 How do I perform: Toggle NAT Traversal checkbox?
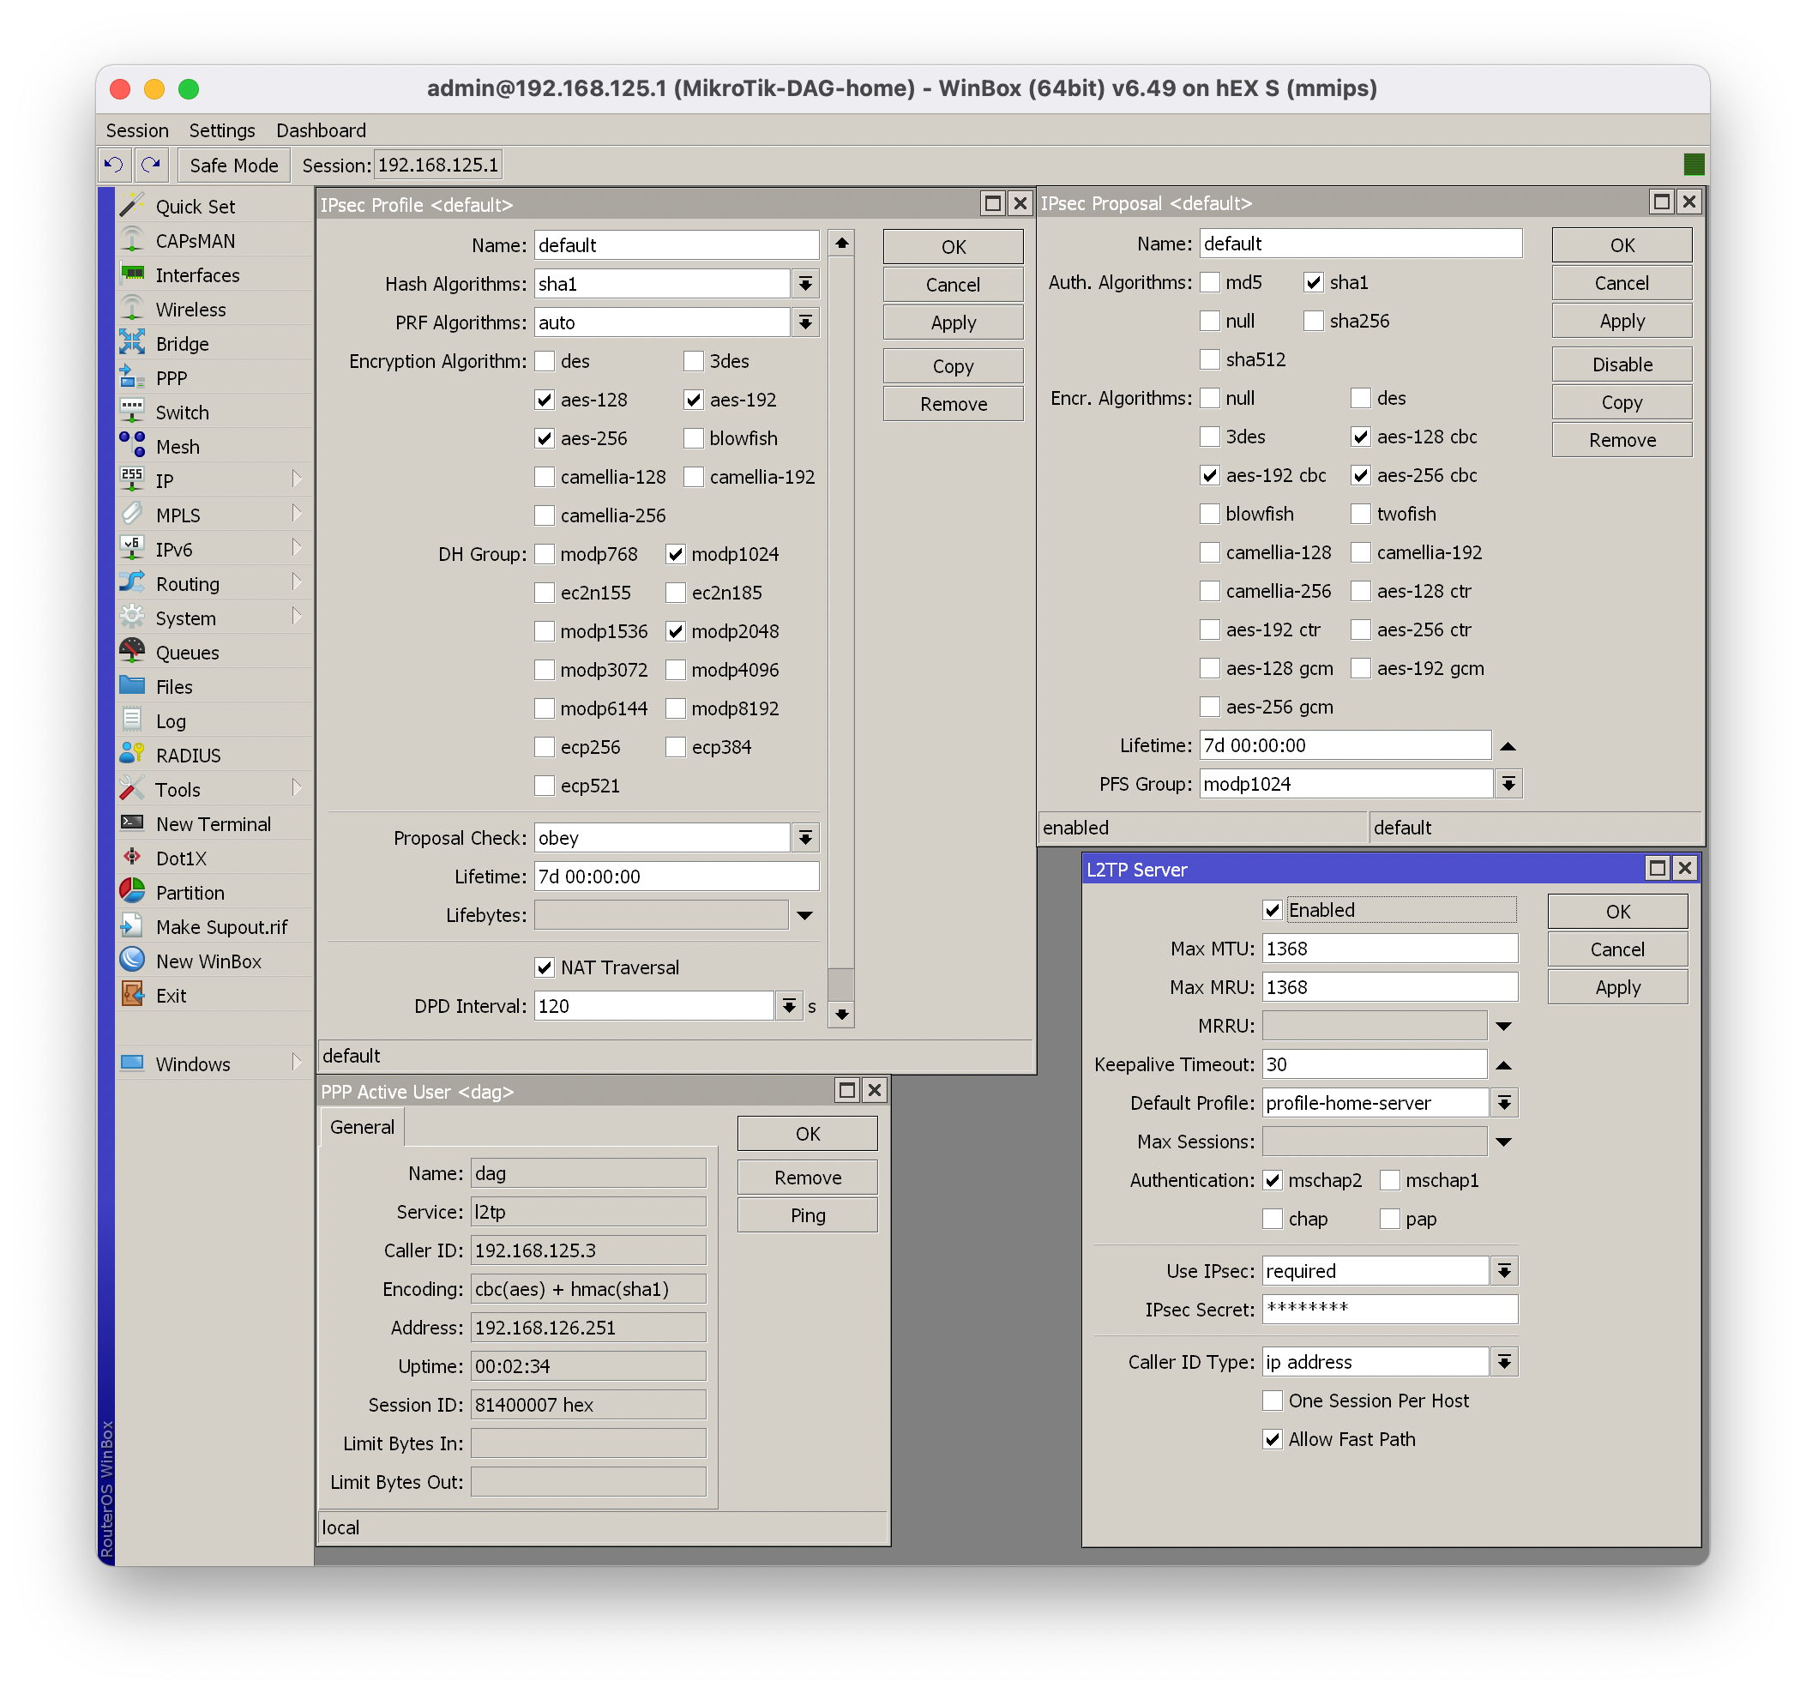click(x=545, y=967)
